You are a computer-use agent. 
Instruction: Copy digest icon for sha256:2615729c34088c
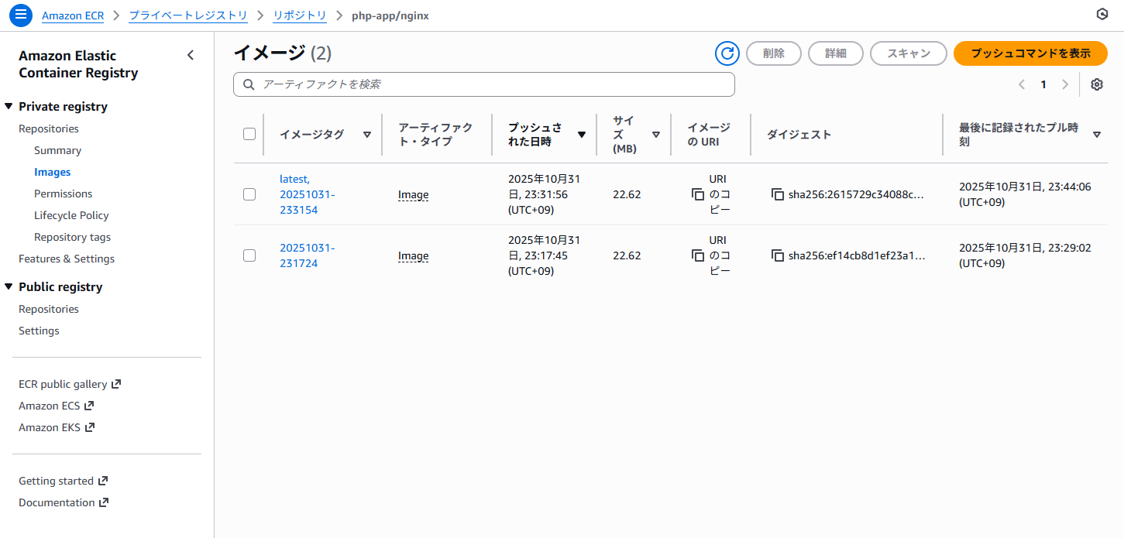point(778,194)
